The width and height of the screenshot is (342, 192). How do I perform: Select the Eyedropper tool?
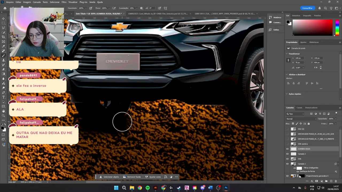[x=3, y=46]
